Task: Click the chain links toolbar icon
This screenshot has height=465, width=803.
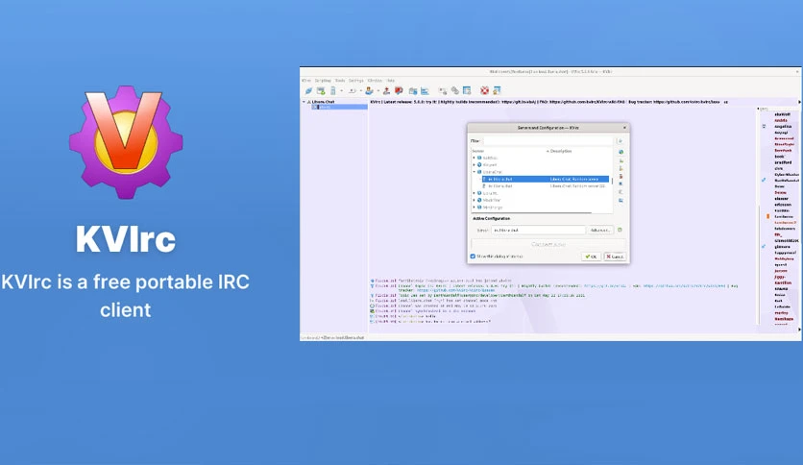Action: 454,90
